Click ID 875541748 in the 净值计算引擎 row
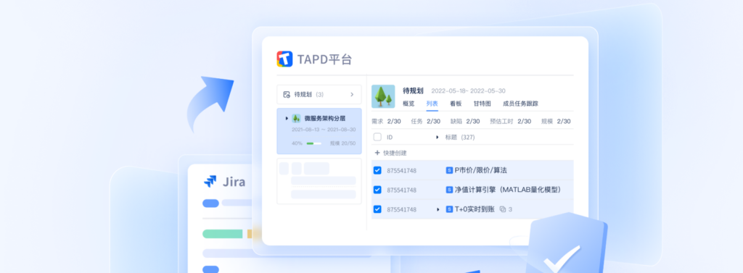Viewport: 743px width, 273px height. point(401,190)
